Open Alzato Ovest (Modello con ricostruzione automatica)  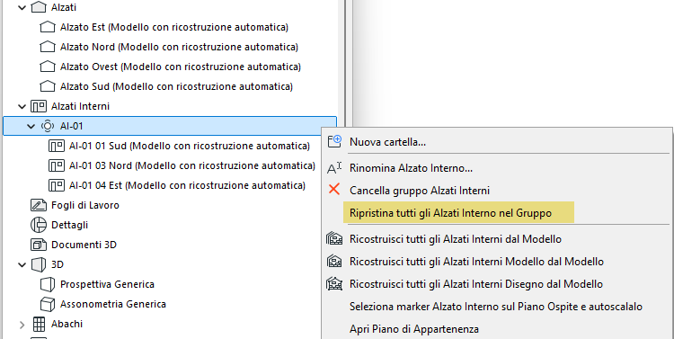click(181, 67)
